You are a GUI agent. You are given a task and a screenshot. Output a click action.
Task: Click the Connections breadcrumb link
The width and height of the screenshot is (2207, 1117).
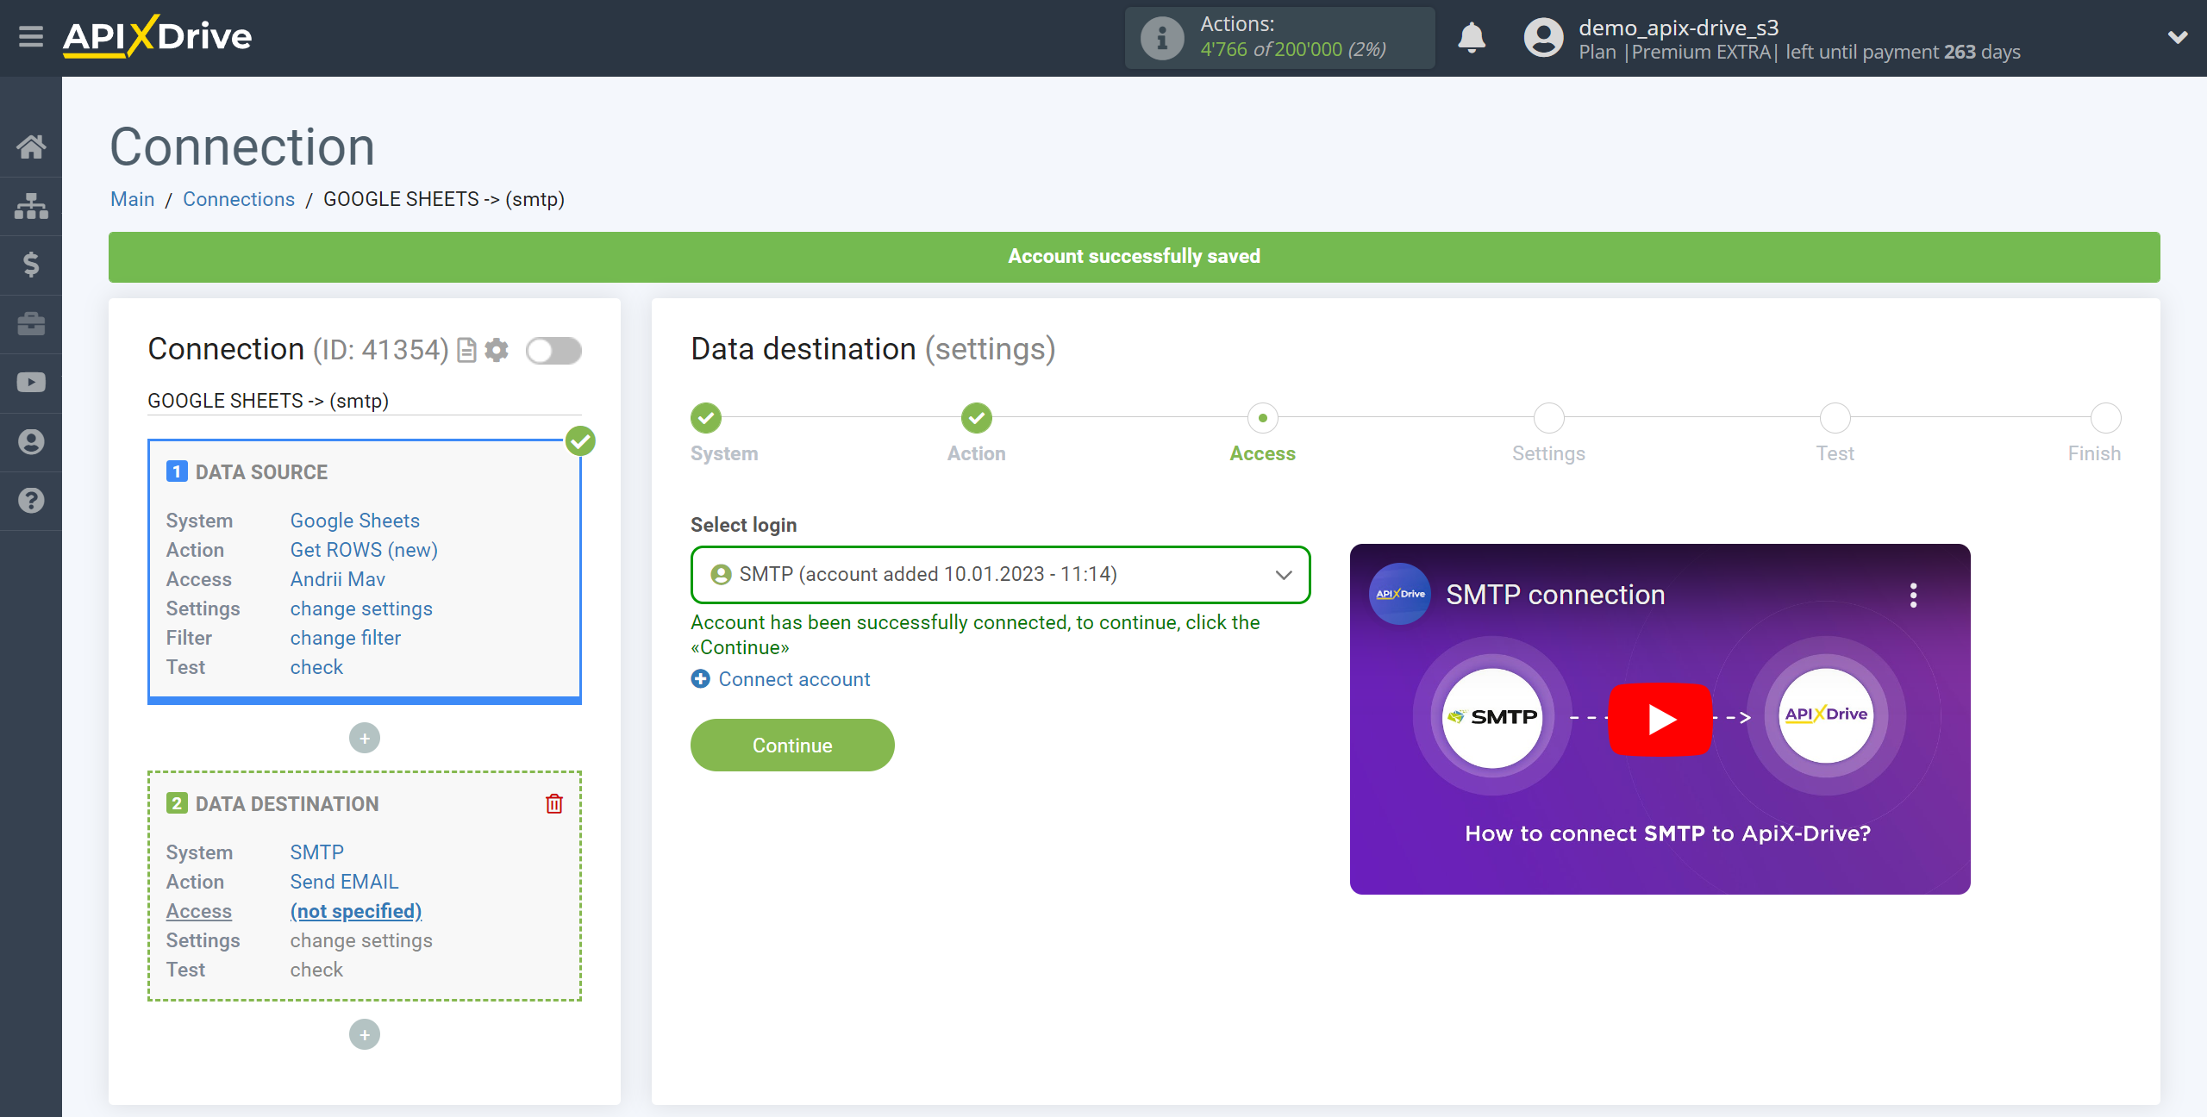[238, 198]
